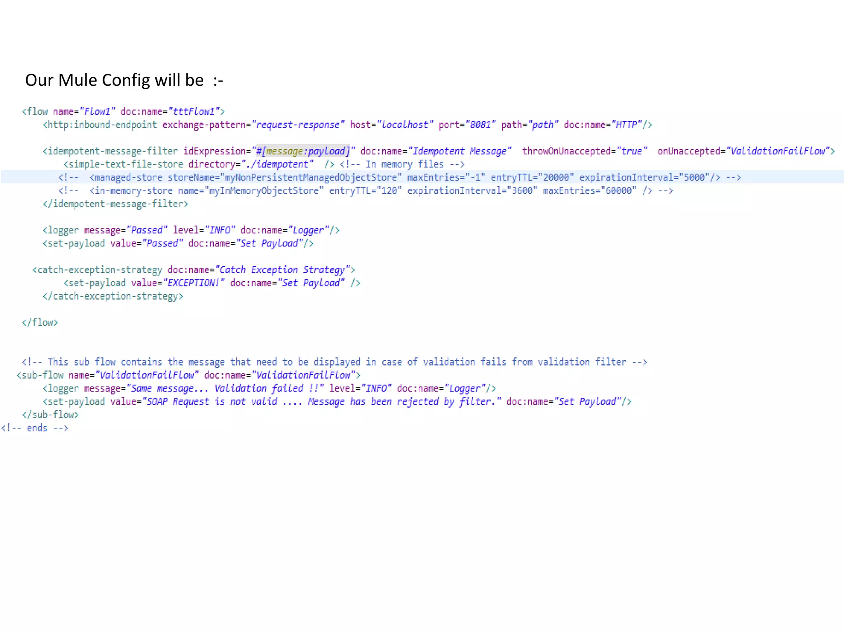
Task: Click the doc:name value 'tttFlow1'
Action: point(194,111)
